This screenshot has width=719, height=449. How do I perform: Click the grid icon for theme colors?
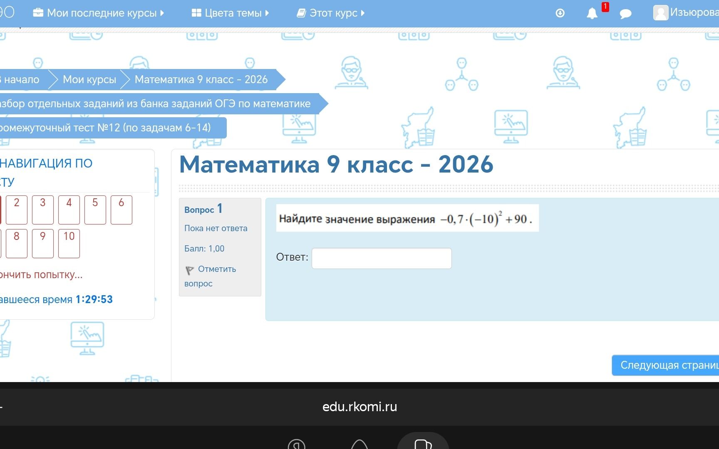pos(196,13)
